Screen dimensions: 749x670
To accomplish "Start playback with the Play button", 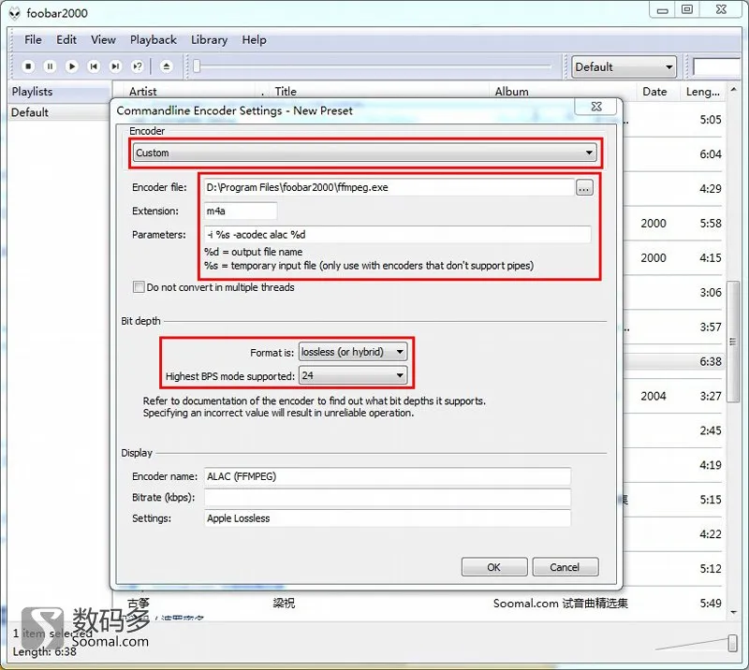I will 72,66.
